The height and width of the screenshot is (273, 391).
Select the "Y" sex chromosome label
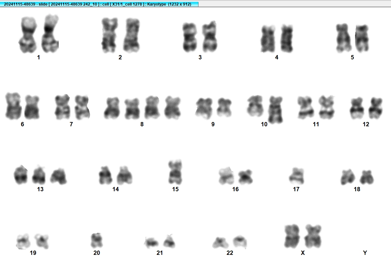tap(365, 253)
